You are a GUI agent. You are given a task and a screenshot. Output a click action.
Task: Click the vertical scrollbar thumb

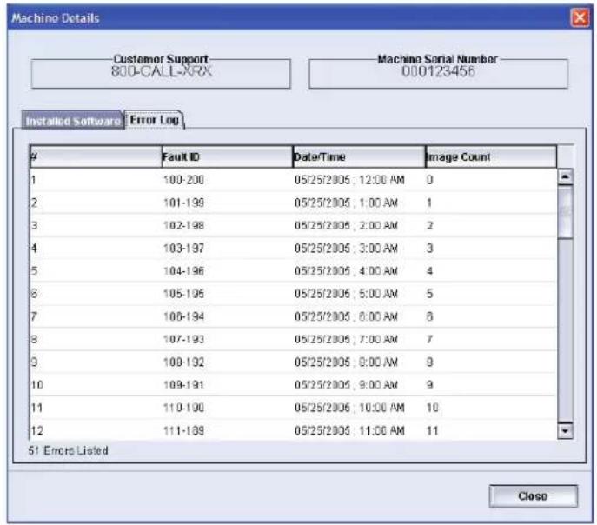click(x=565, y=212)
